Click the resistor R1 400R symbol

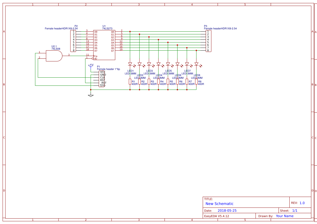point(130,81)
